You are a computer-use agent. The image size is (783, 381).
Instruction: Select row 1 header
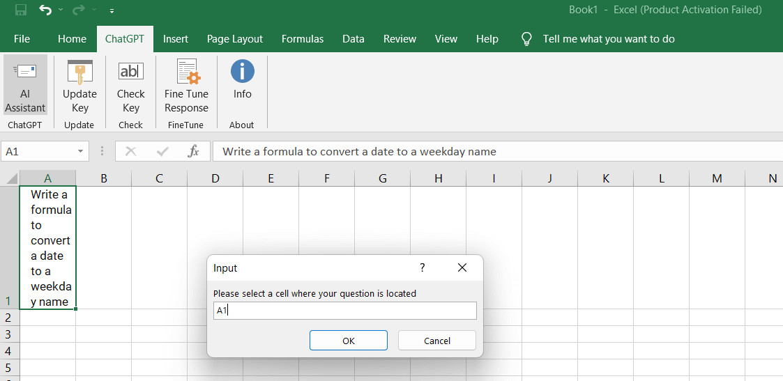[10, 247]
